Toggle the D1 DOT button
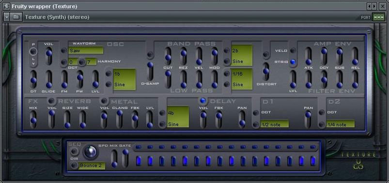The image size is (389, 183). click(256, 113)
